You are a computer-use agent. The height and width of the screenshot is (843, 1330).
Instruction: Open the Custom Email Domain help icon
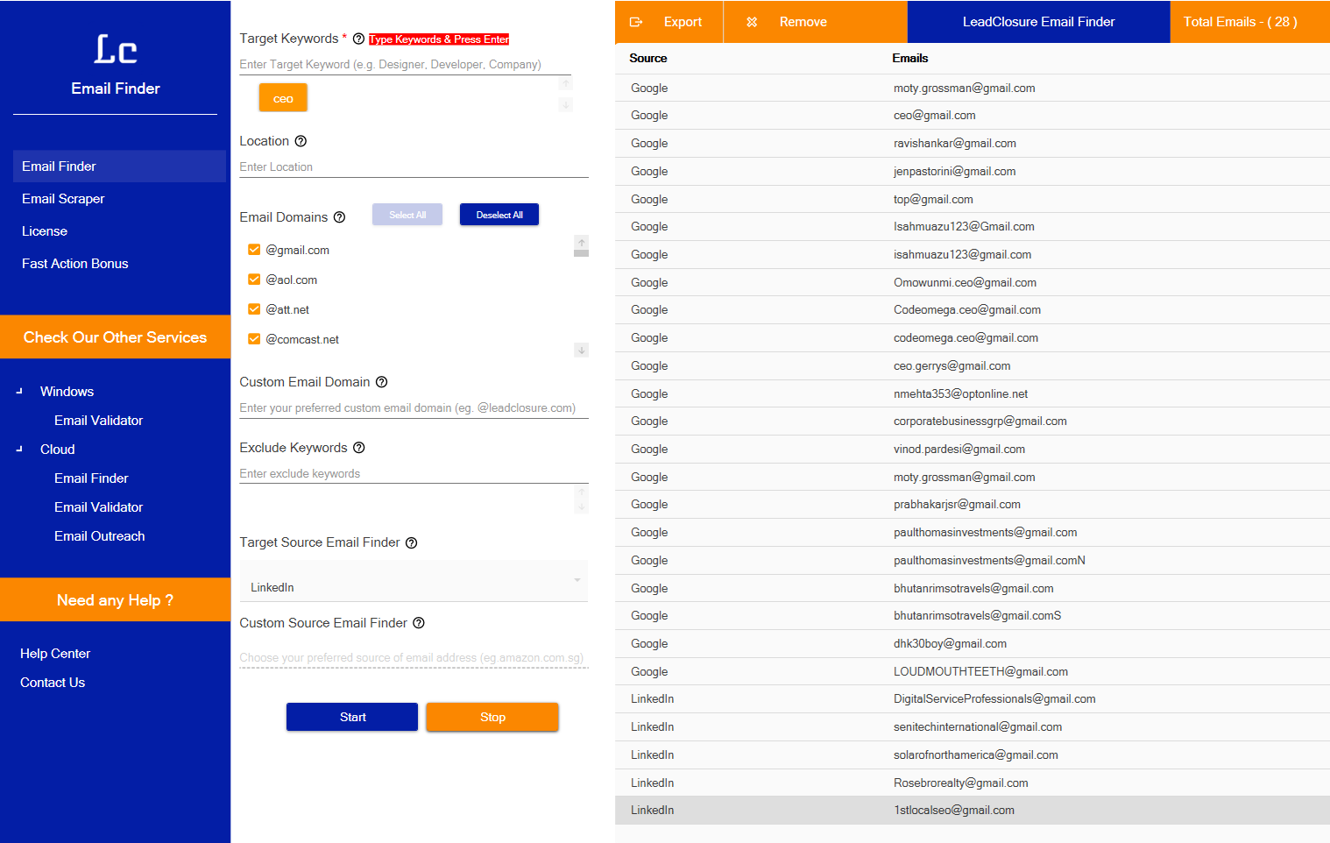(x=381, y=382)
